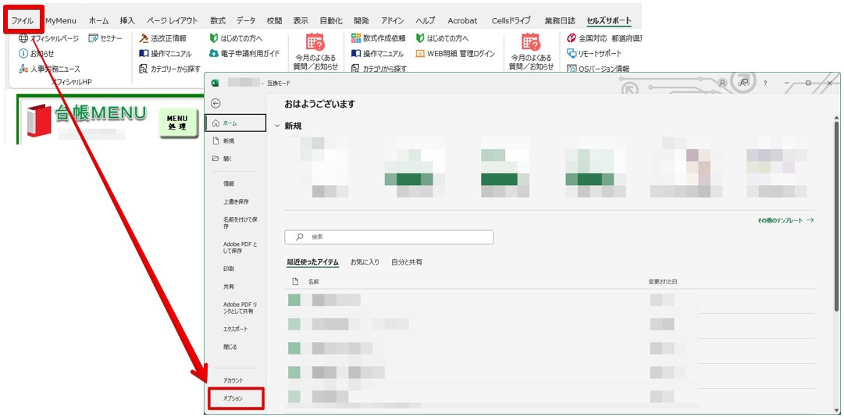The image size is (844, 417).
Task: Click カテゴリから探す below the second 操作マニュアル
Action: click(379, 69)
